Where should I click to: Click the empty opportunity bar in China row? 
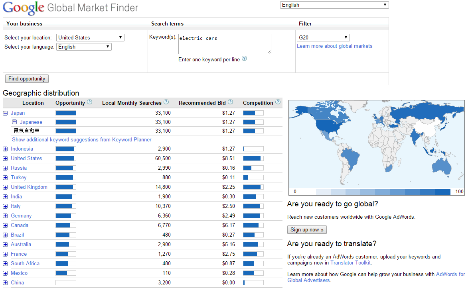(65, 282)
